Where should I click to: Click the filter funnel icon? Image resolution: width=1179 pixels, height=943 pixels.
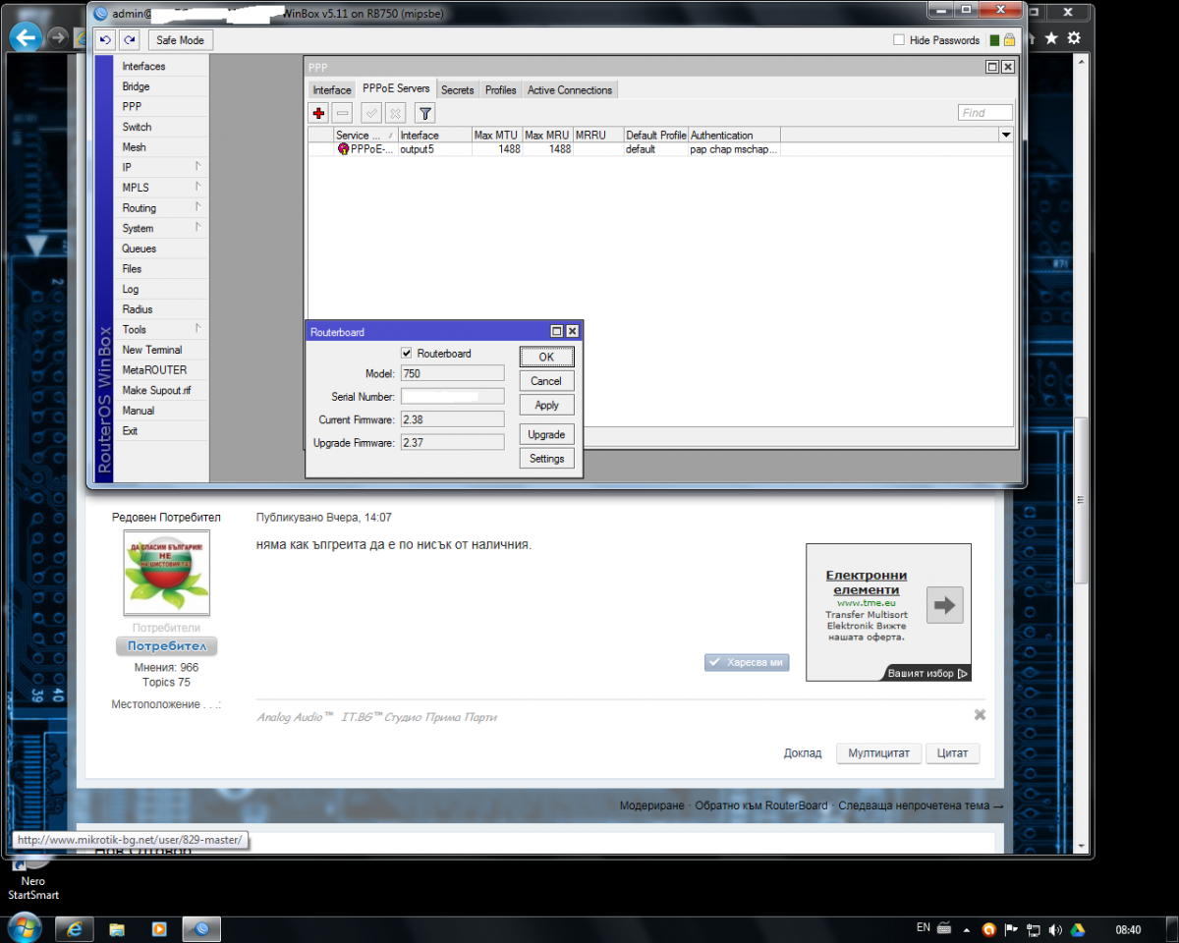424,113
